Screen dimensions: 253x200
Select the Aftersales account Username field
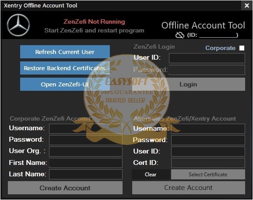click(208, 129)
